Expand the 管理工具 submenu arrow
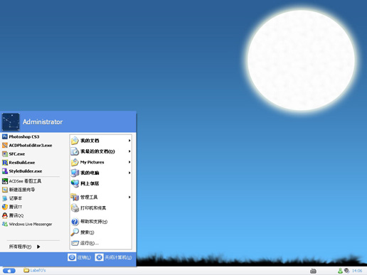 [129, 197]
